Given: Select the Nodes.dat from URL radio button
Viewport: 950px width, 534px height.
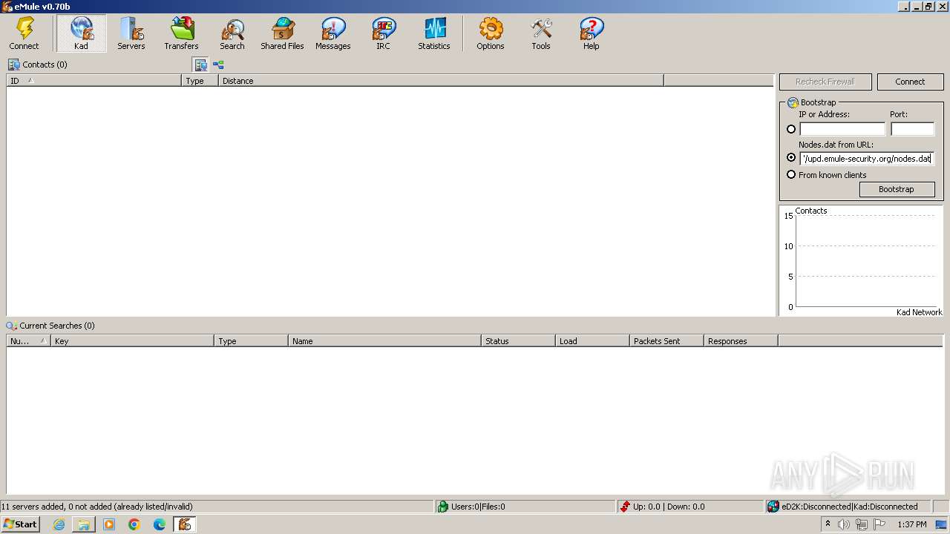Looking at the screenshot, I should 791,158.
